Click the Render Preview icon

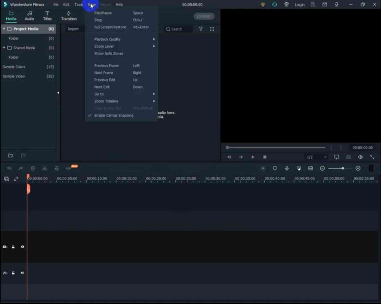point(263,168)
